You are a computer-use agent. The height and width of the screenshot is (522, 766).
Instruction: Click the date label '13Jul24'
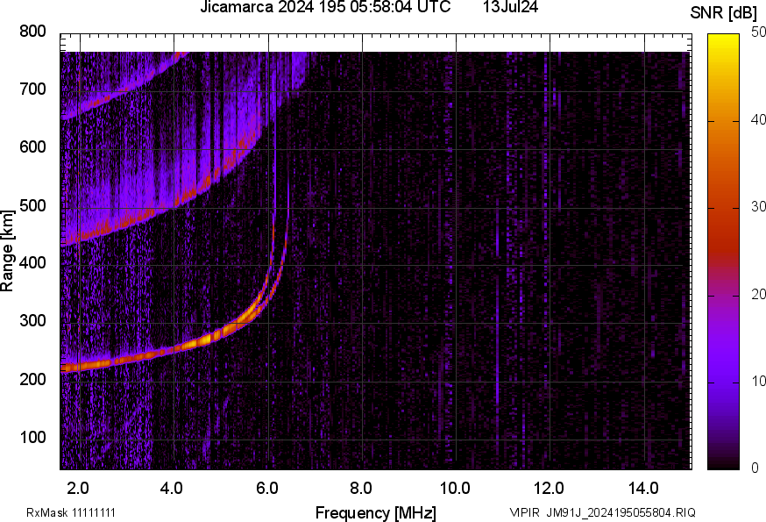pos(510,7)
